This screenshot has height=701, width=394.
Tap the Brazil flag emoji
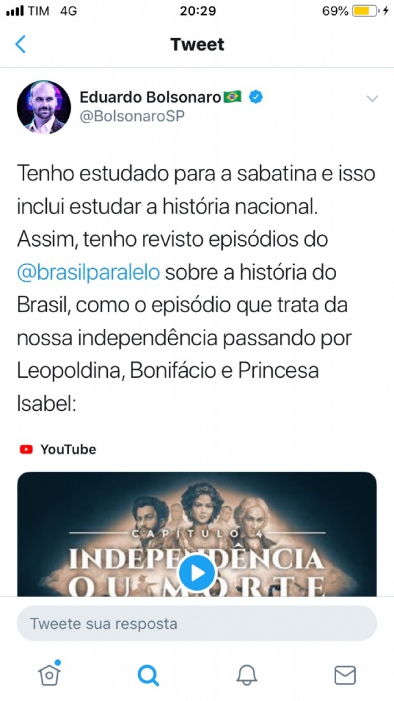click(x=233, y=97)
